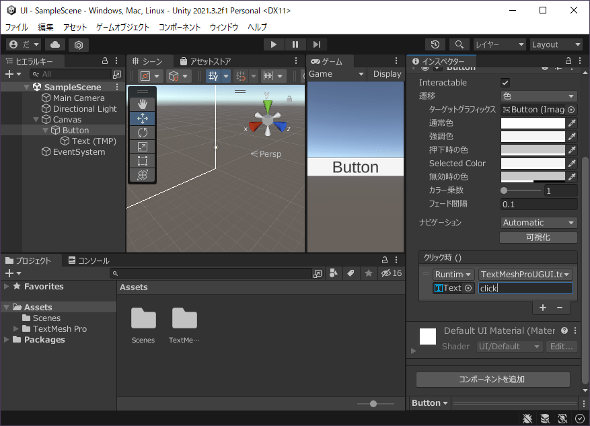Expand the Packages folder
Screen dimensions: 590x426
(7, 339)
